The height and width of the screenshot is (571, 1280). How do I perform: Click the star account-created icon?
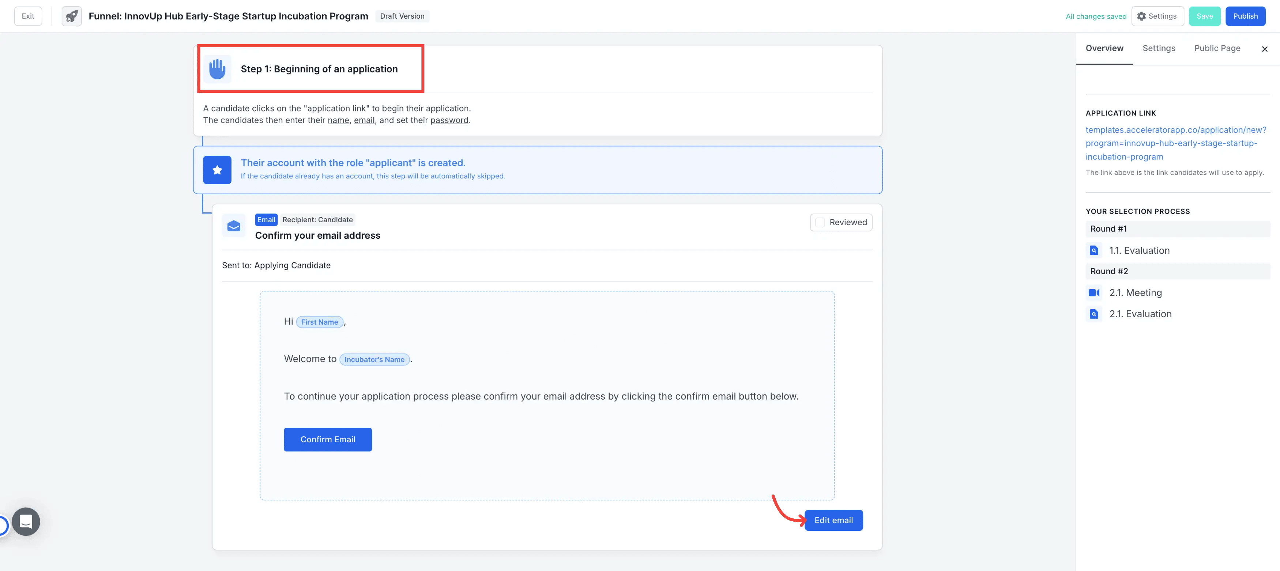tap(217, 170)
